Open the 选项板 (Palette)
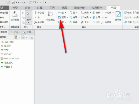The image size is (139, 104). coord(118,16)
